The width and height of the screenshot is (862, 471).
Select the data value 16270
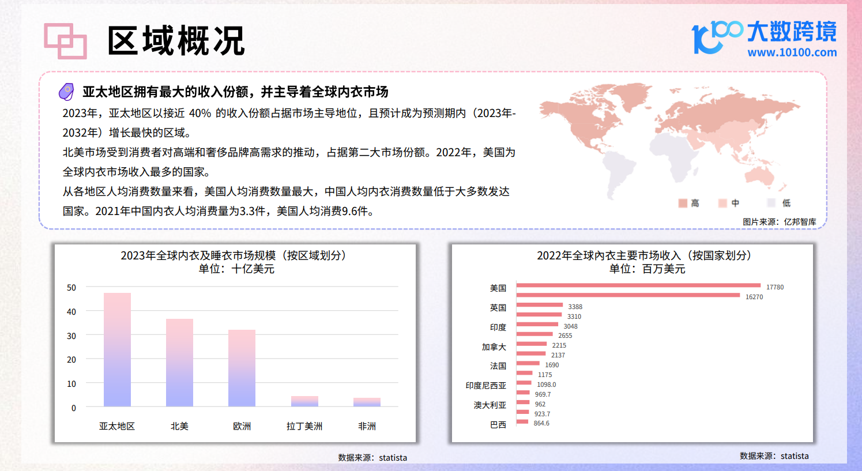tap(754, 297)
